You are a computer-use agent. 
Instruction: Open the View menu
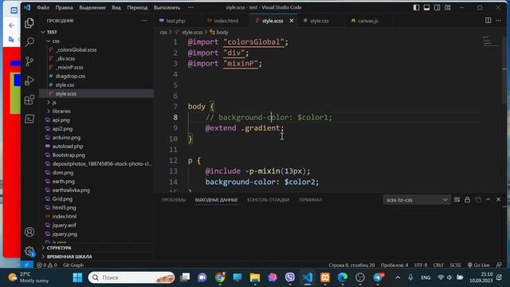click(x=116, y=7)
